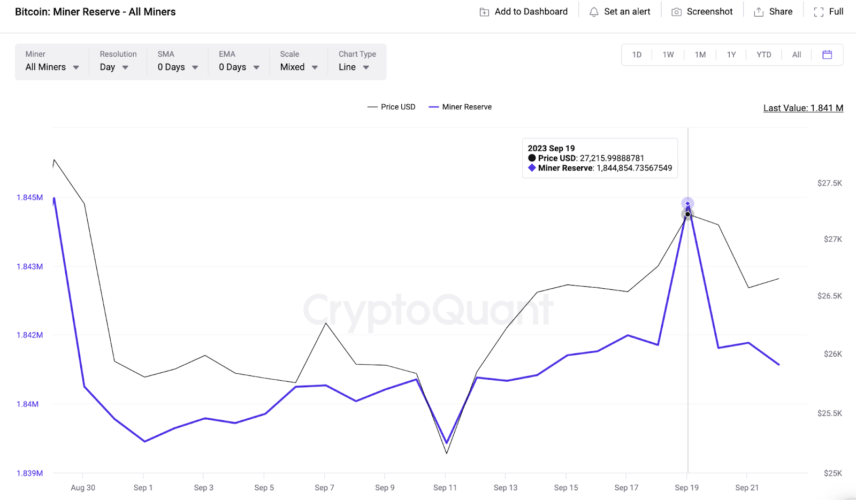Click the alert bell icon
Image resolution: width=856 pixels, height=500 pixels.
[x=594, y=12]
